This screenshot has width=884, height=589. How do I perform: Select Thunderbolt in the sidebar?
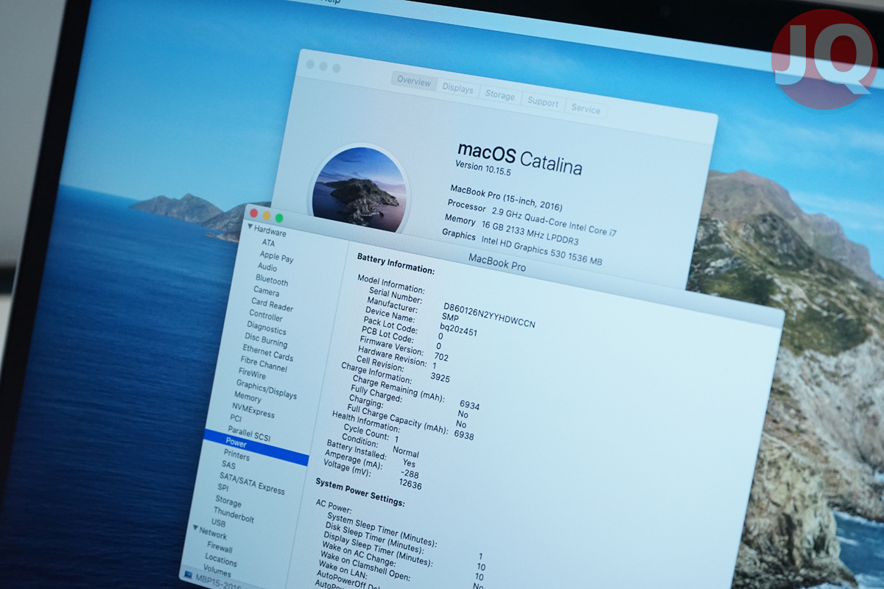234,514
